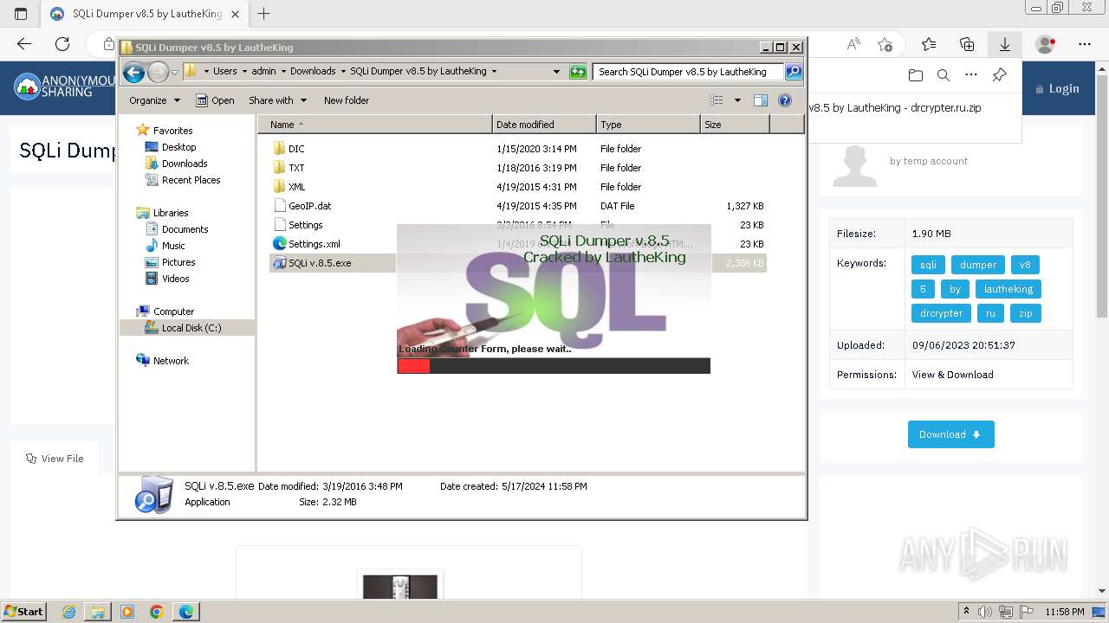Click Open in the Explorer toolbar
Screen dimensions: 1109x623
click(x=215, y=100)
